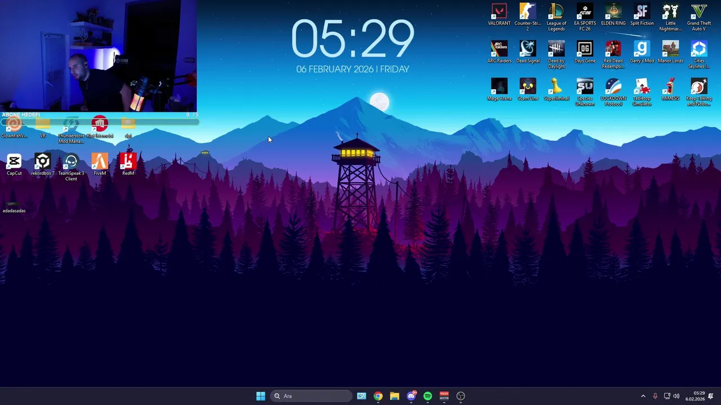Select the Manor Lords shortcut
The width and height of the screenshot is (721, 405).
[670, 52]
